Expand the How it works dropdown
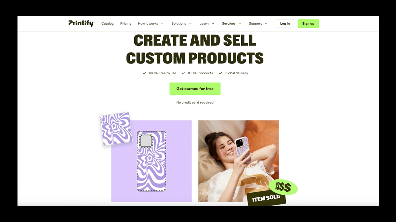 click(x=151, y=23)
